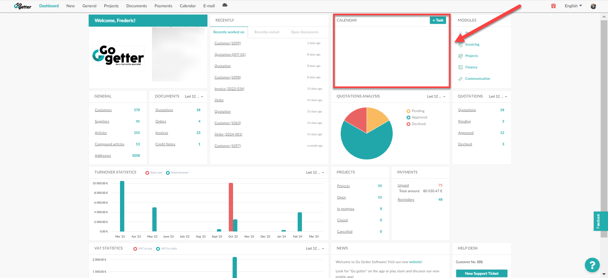Image resolution: width=608 pixels, height=278 pixels.
Task: Click the company Go Getter logo image
Action: pos(118,56)
